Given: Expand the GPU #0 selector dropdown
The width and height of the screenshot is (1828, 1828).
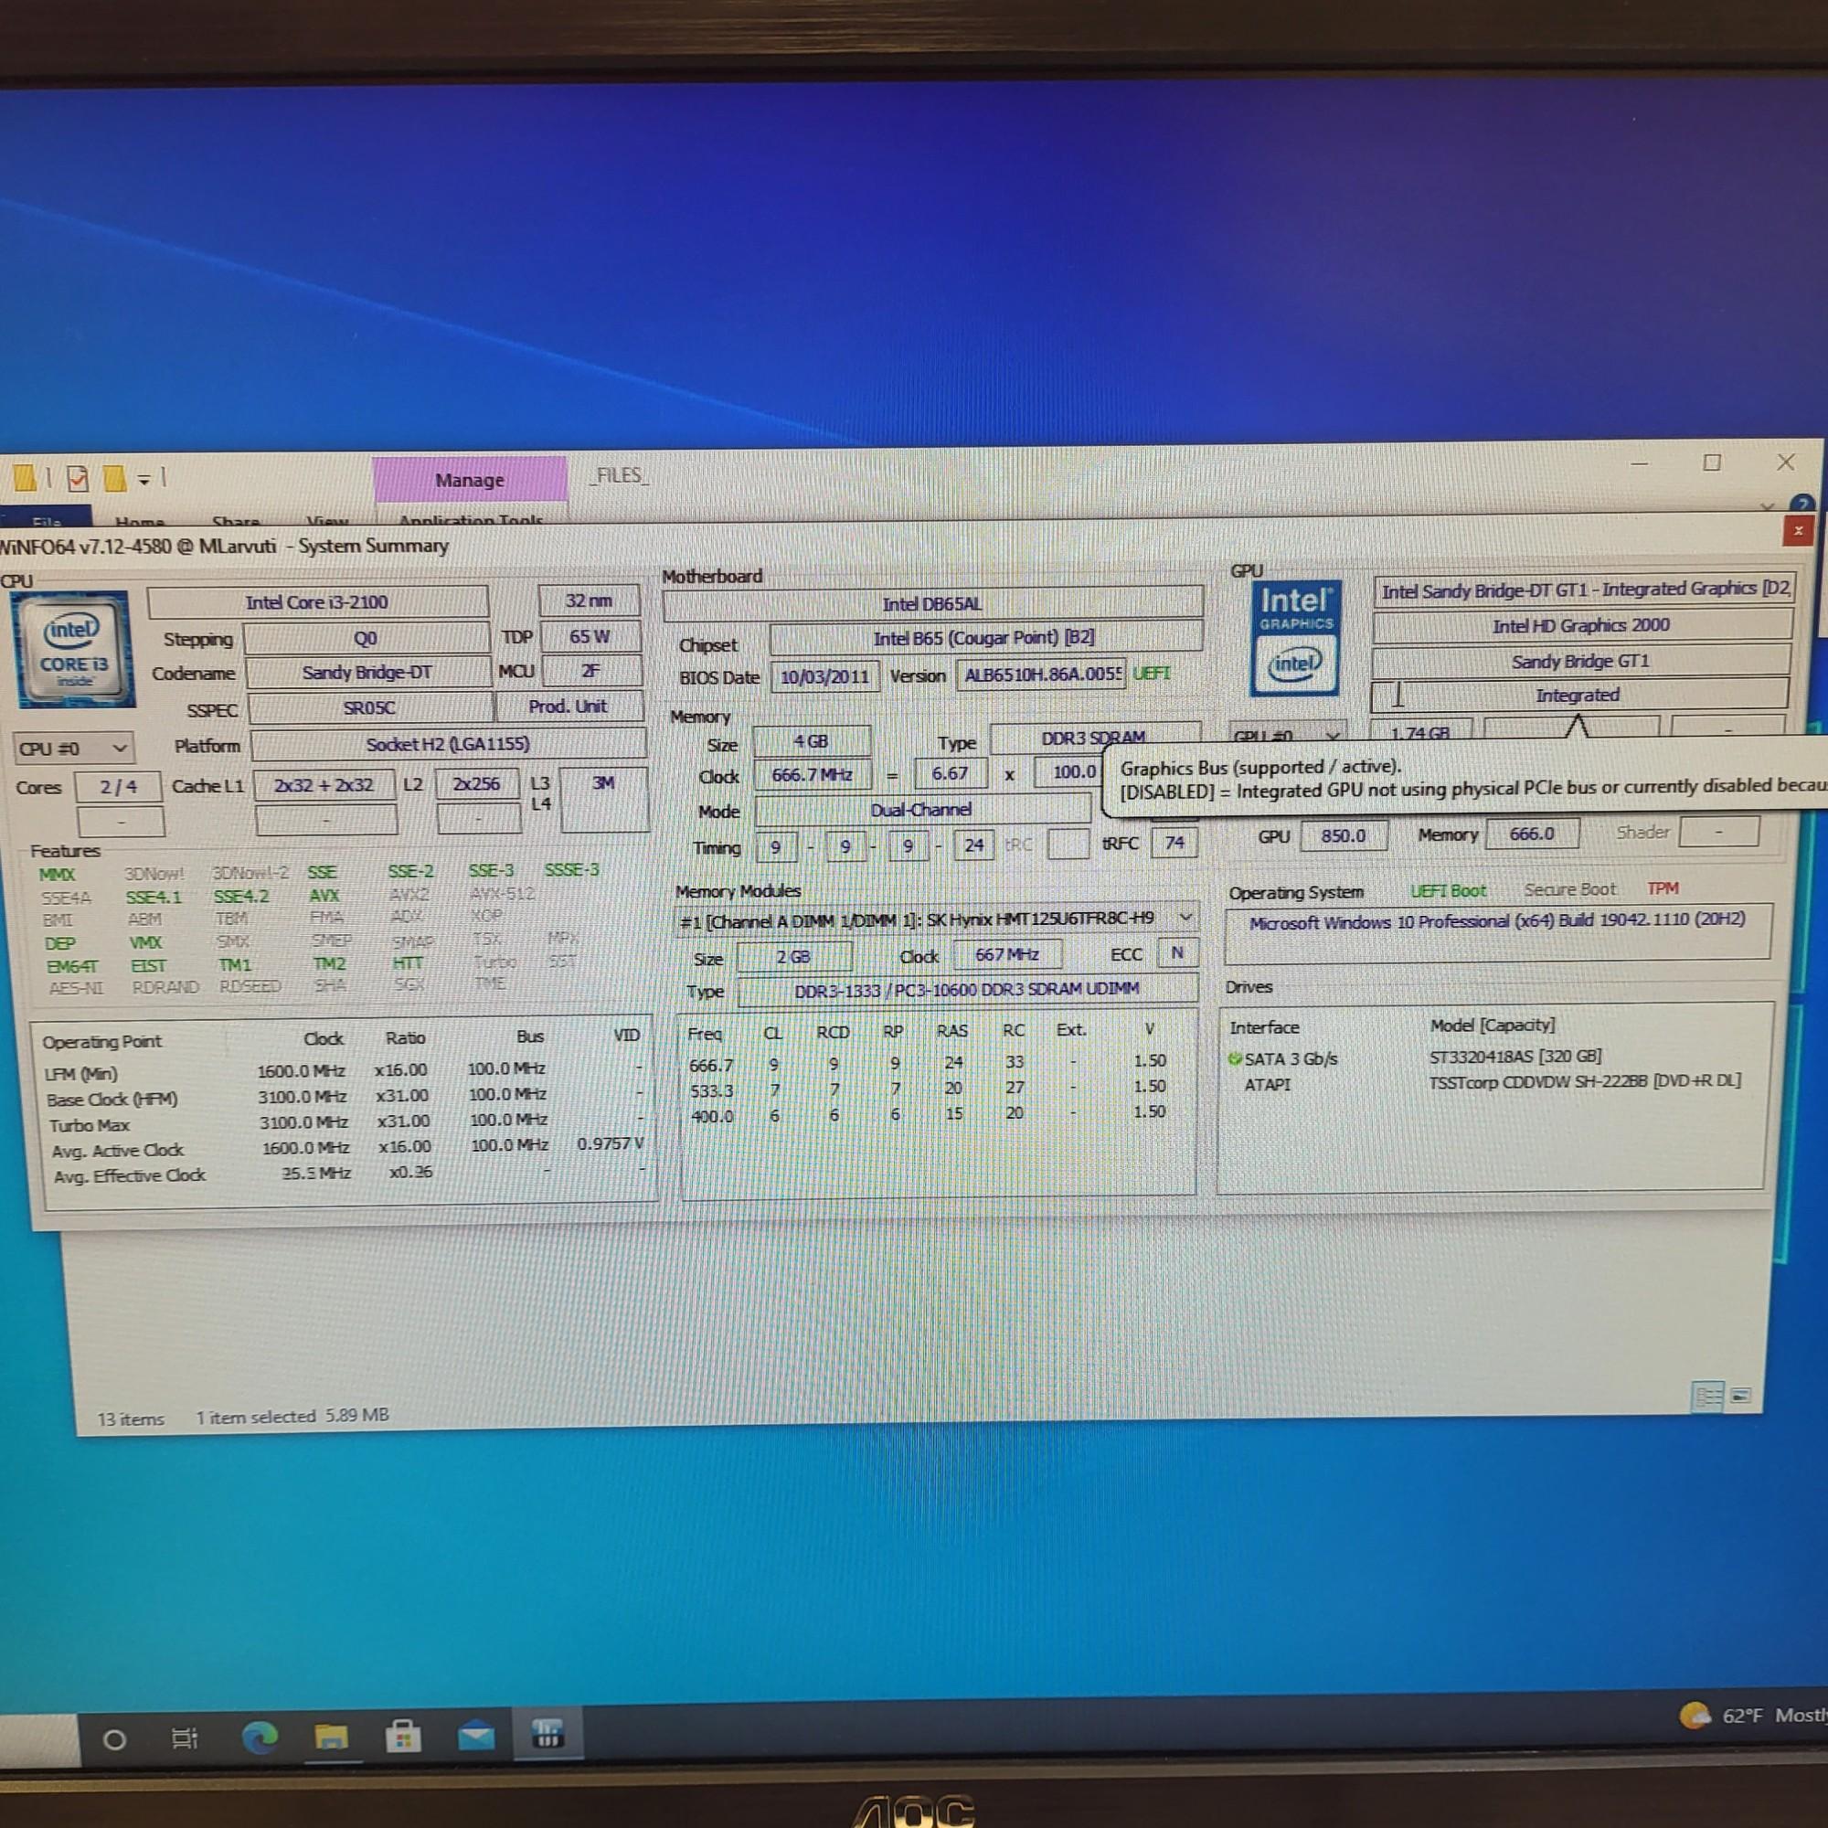Looking at the screenshot, I should click(1288, 734).
